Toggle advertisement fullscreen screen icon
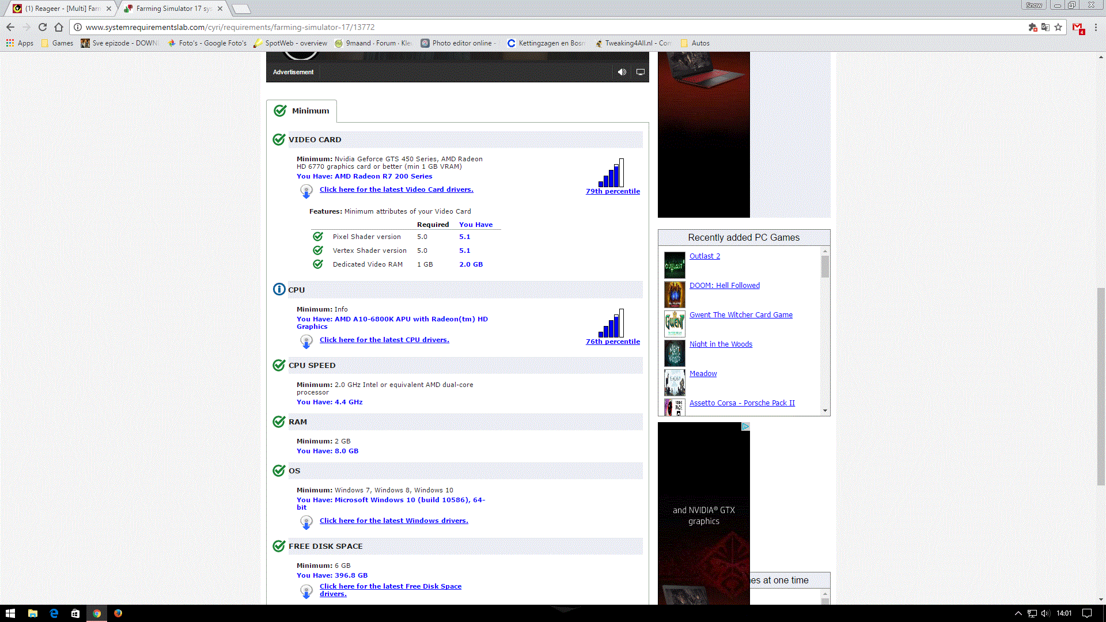 [x=640, y=72]
